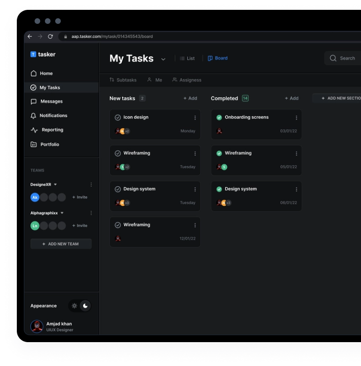Expand the My Tasks title dropdown
Viewport: 361px width, 366px height.
(x=163, y=59)
